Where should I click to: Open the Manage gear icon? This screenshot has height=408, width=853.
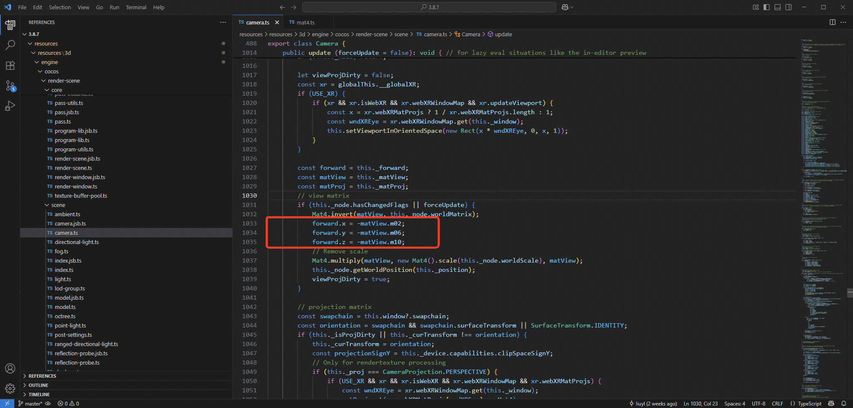click(x=10, y=388)
